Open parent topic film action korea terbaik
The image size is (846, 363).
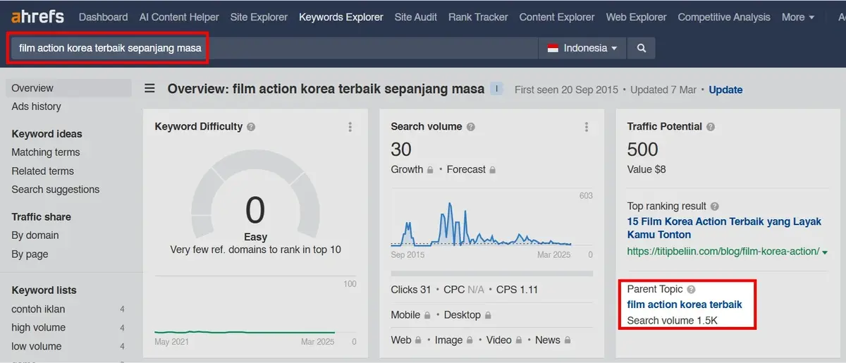(685, 304)
